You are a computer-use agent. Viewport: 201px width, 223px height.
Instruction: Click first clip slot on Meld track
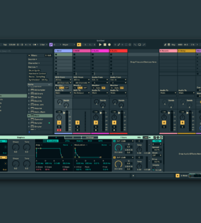point(63,55)
